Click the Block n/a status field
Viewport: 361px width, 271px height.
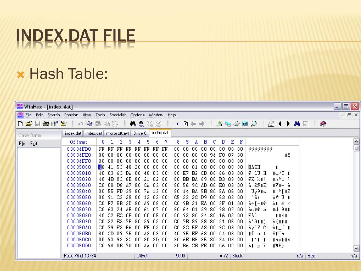pyautogui.click(x=268, y=256)
